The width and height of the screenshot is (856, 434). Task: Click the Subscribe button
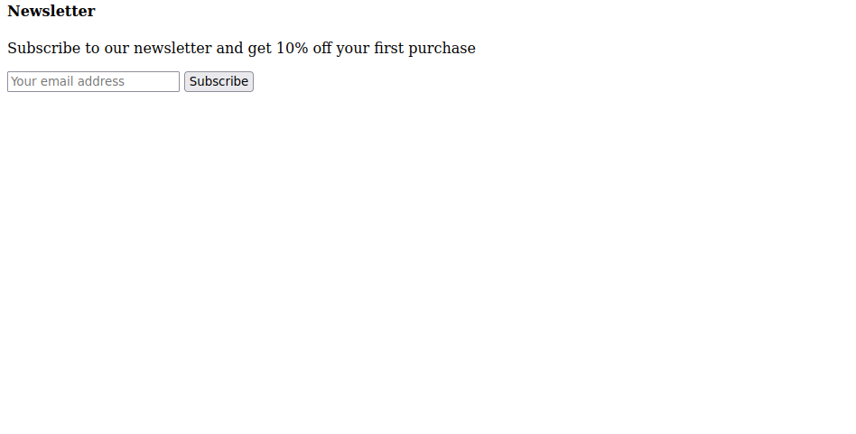[x=219, y=81]
